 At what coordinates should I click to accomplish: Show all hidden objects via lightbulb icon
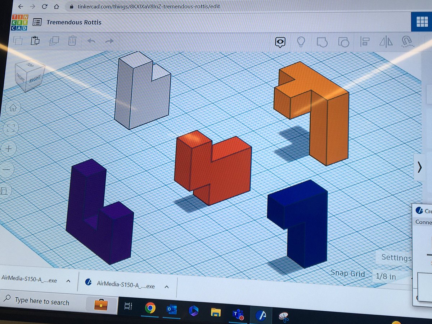302,42
